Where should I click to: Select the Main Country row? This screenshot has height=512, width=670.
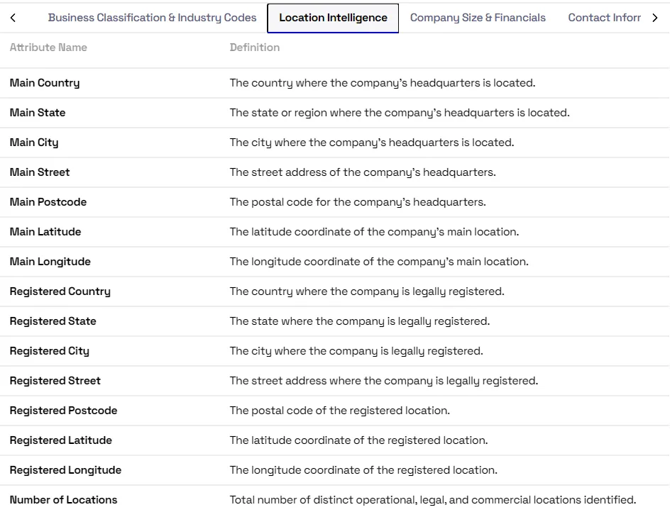pyautogui.click(x=335, y=83)
